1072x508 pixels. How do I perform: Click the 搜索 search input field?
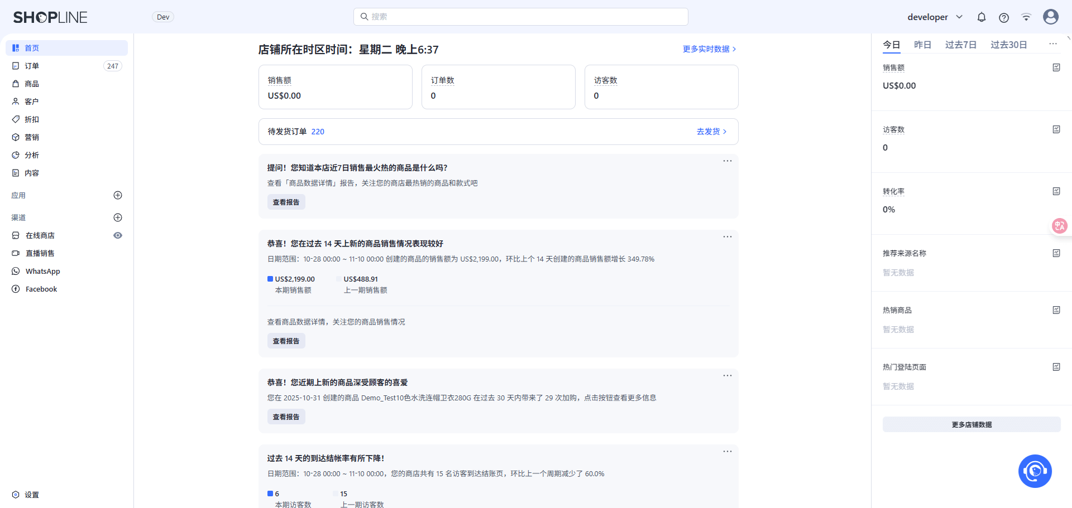tap(520, 17)
